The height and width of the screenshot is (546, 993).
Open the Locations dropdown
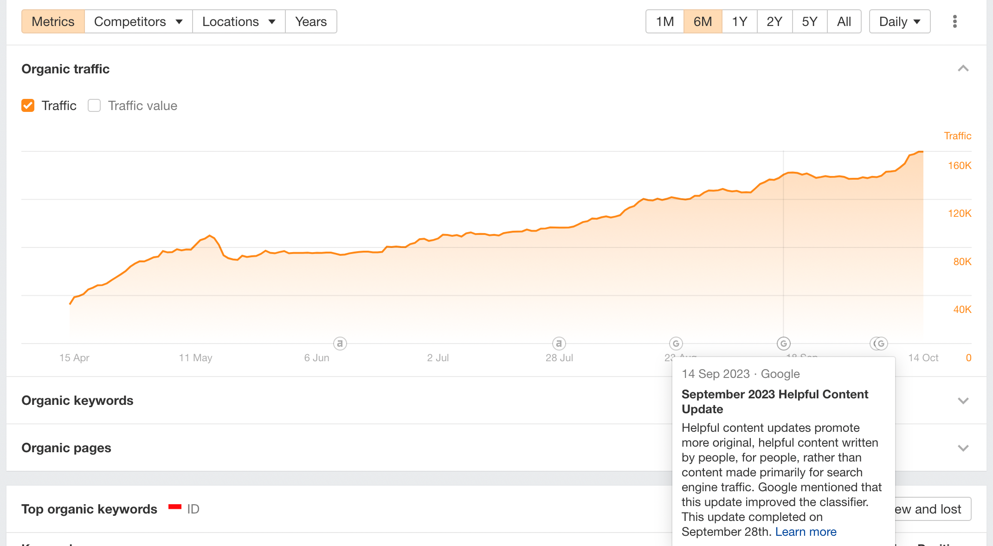pos(239,21)
